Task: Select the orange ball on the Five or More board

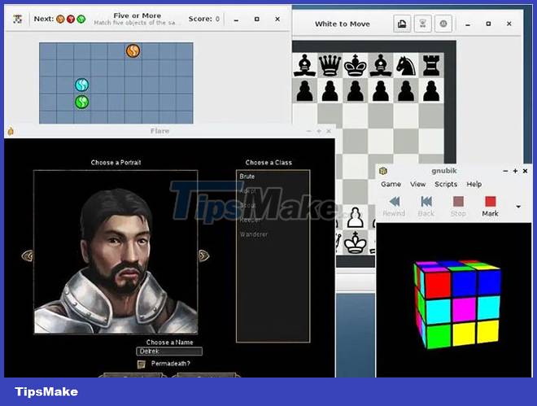Action: tap(133, 50)
